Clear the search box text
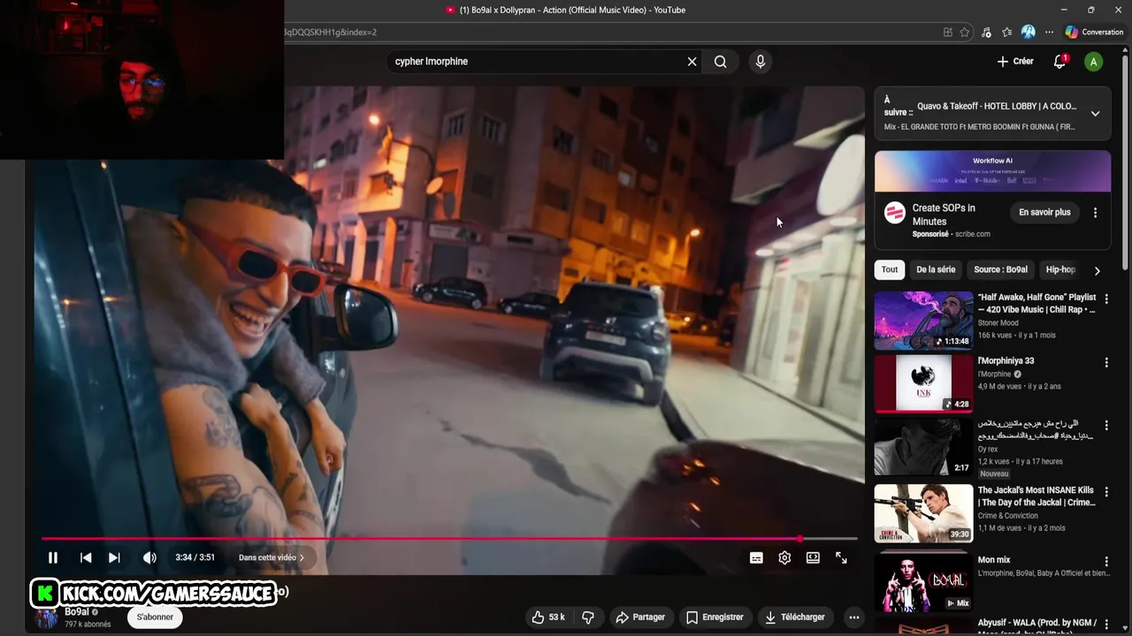Image resolution: width=1132 pixels, height=636 pixels. click(692, 61)
